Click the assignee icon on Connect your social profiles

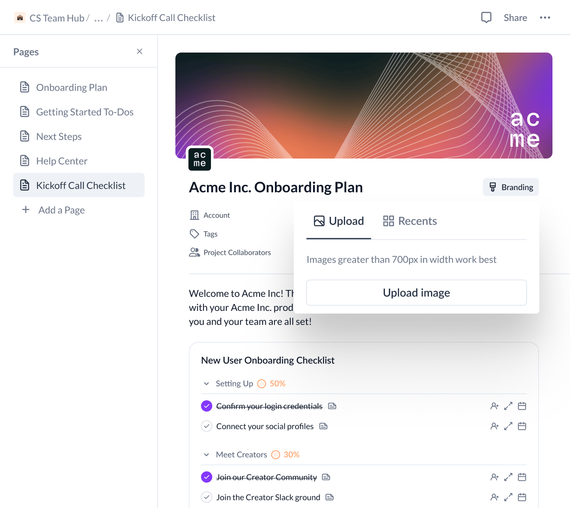tap(494, 426)
